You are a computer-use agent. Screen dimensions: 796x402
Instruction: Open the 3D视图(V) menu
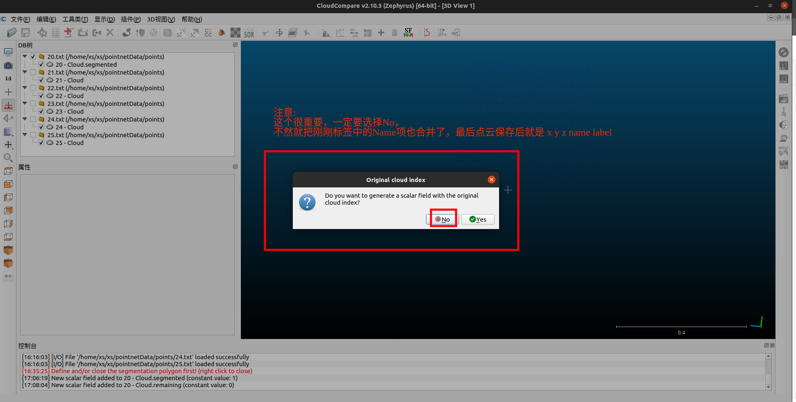pos(161,19)
